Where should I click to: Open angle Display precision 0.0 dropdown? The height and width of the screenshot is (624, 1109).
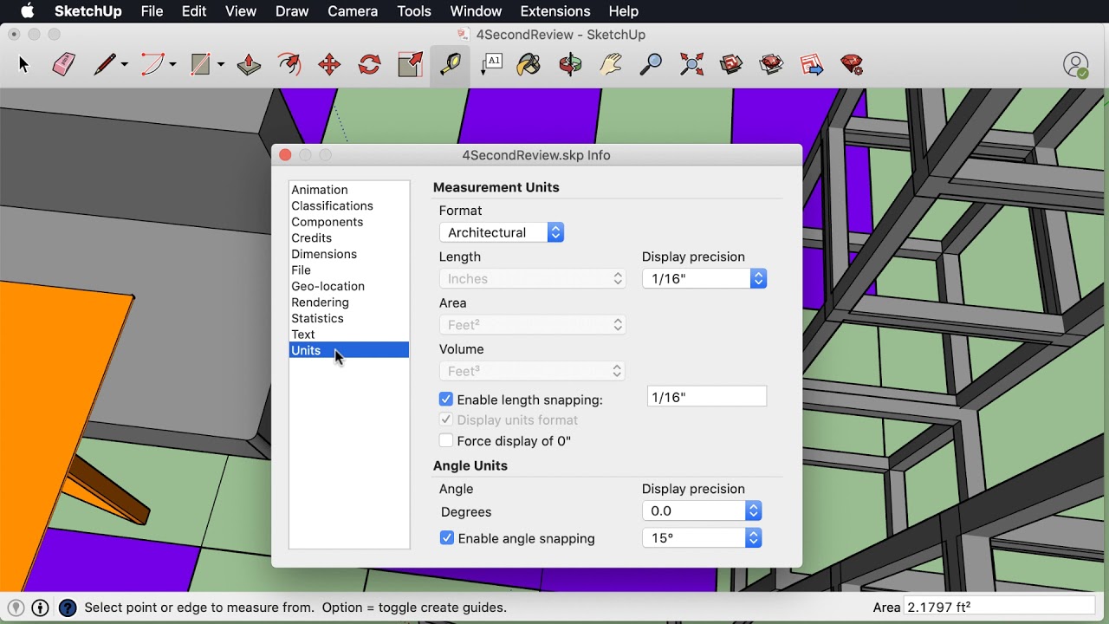[702, 511]
